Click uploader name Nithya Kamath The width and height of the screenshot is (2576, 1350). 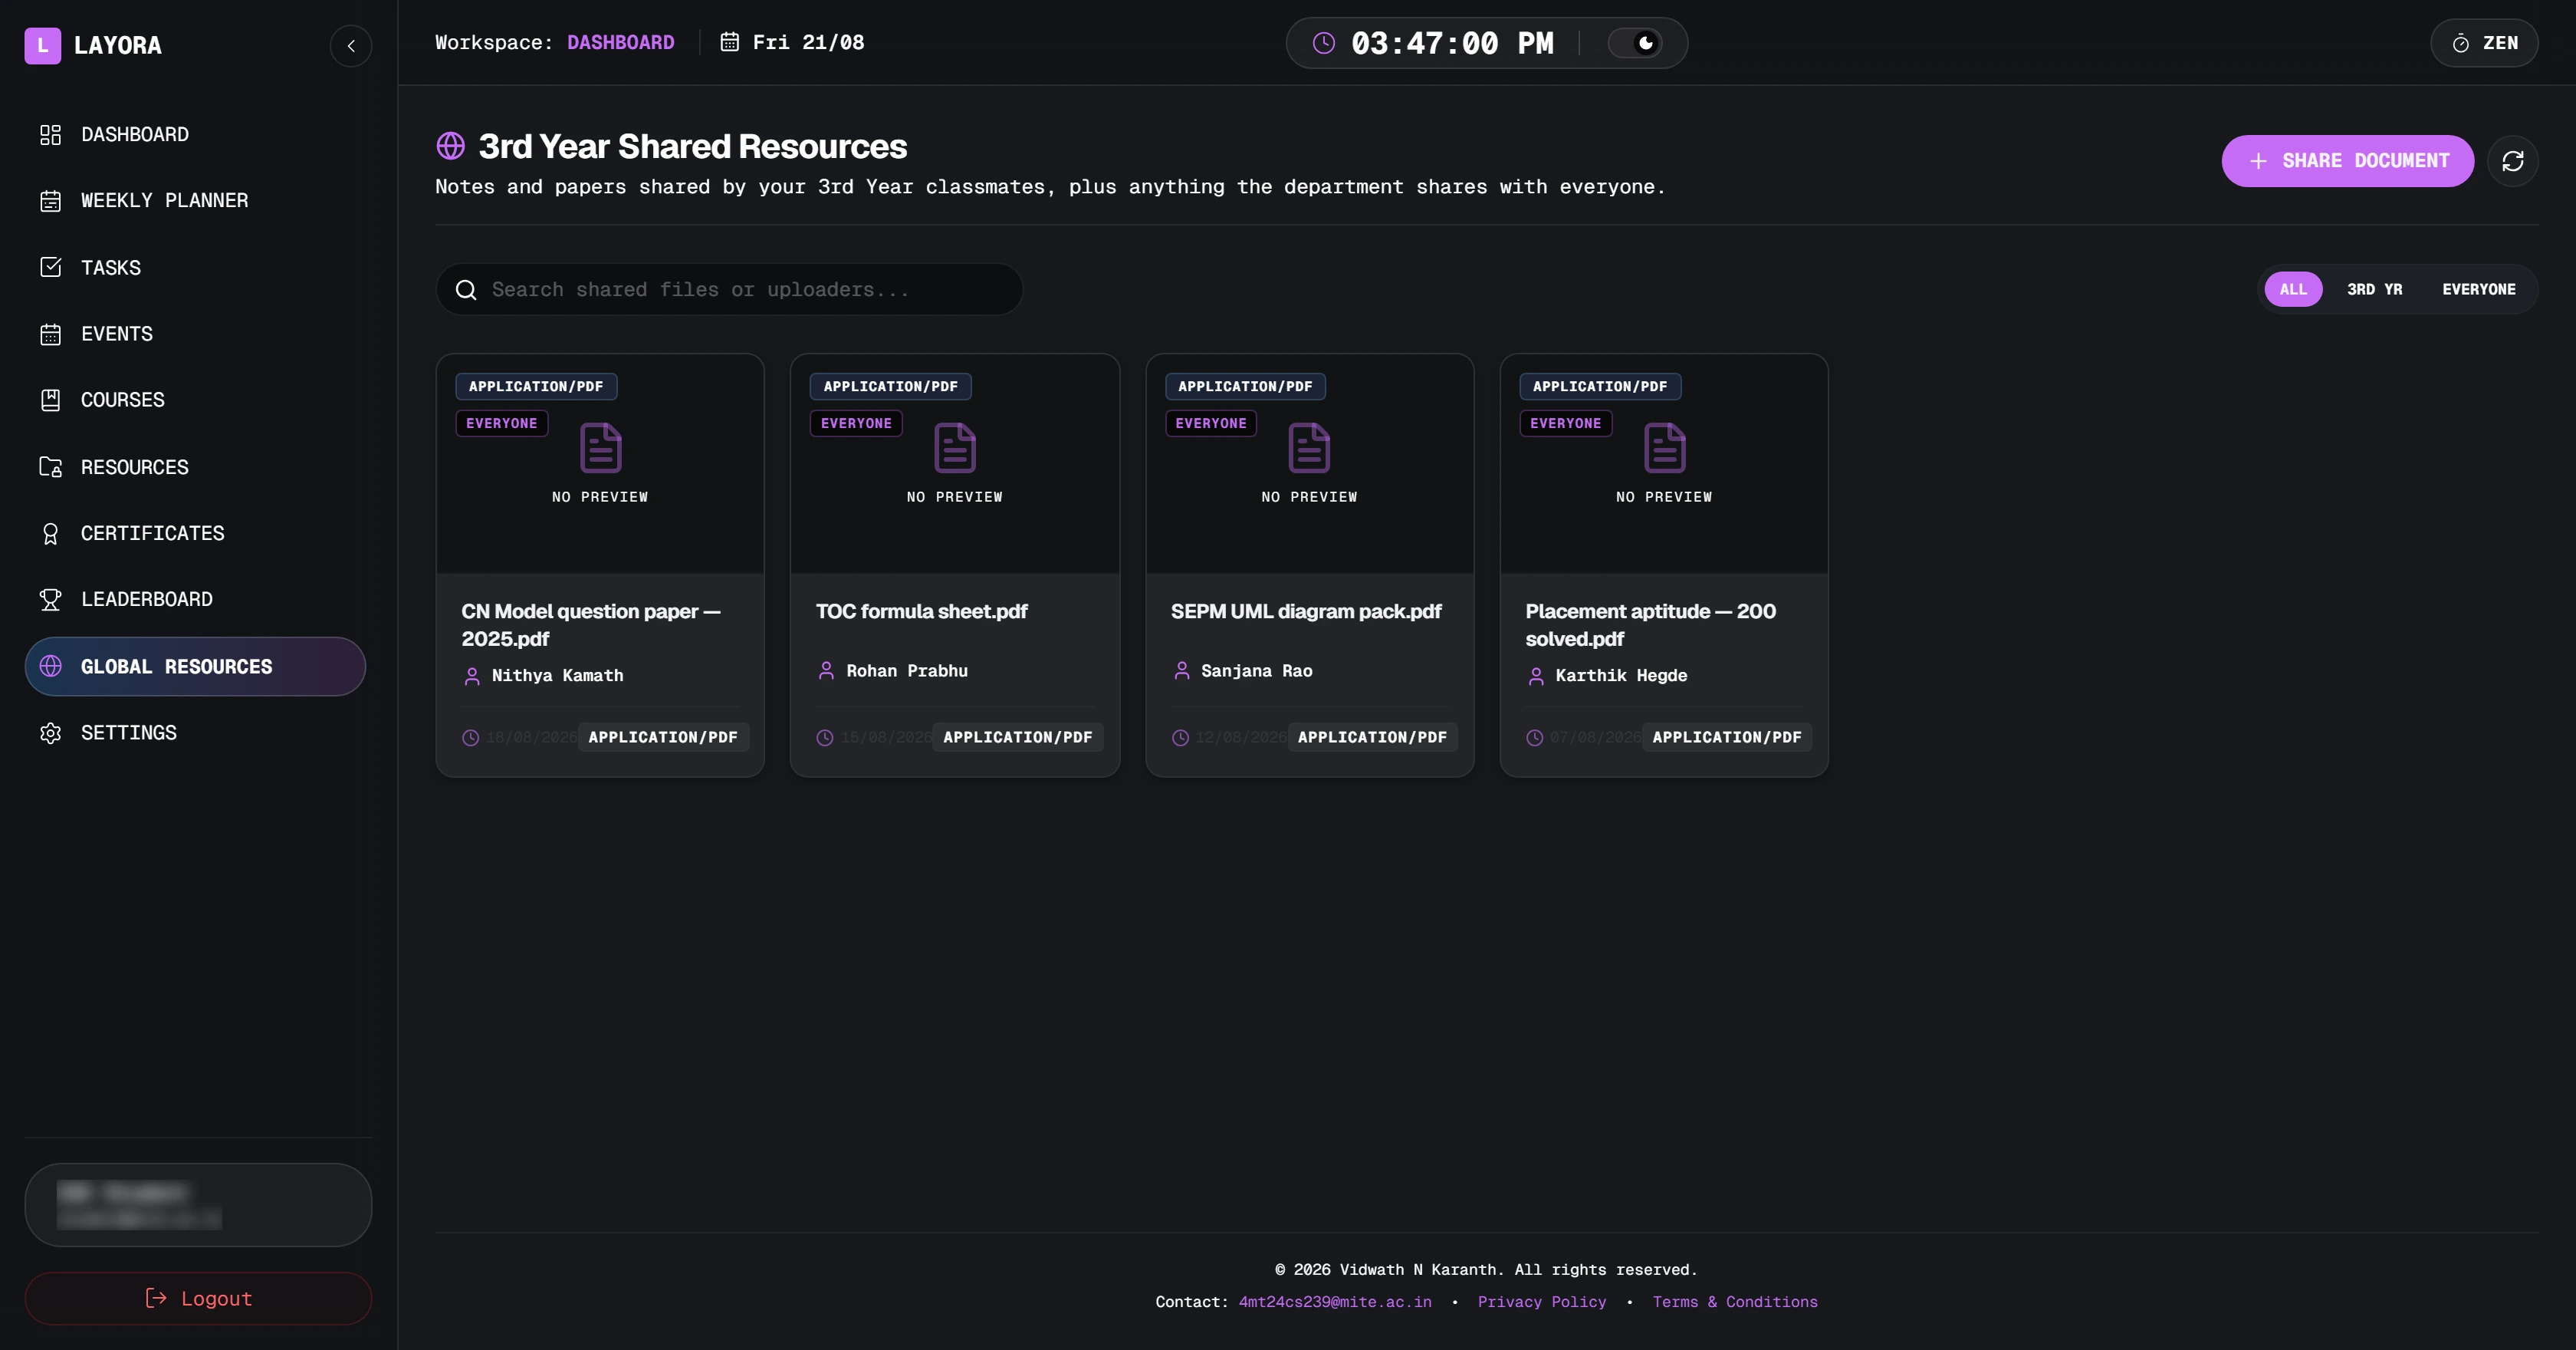tap(557, 676)
